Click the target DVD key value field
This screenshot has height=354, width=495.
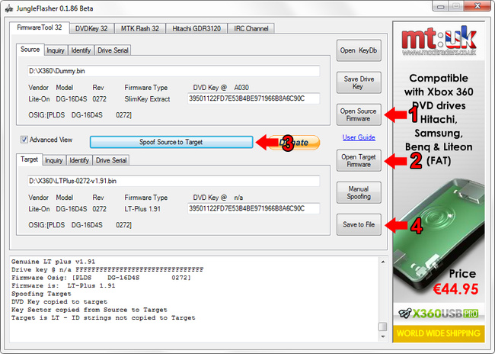pos(254,208)
